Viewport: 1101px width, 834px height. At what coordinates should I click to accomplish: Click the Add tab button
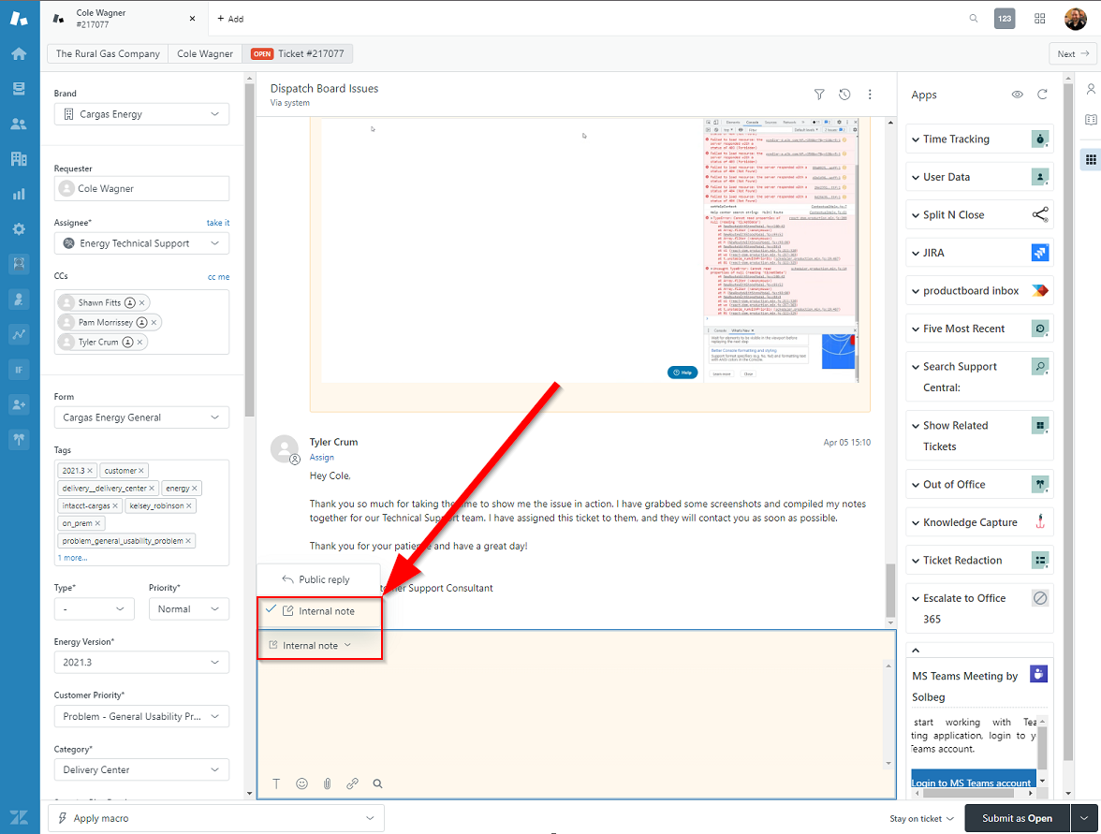tap(230, 19)
